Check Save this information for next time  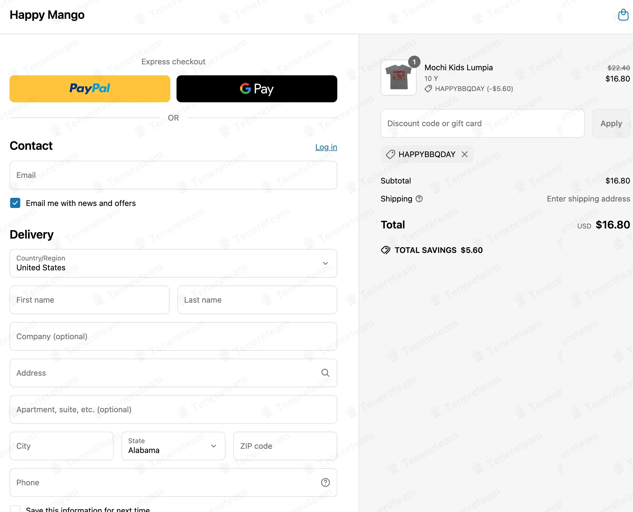point(15,508)
